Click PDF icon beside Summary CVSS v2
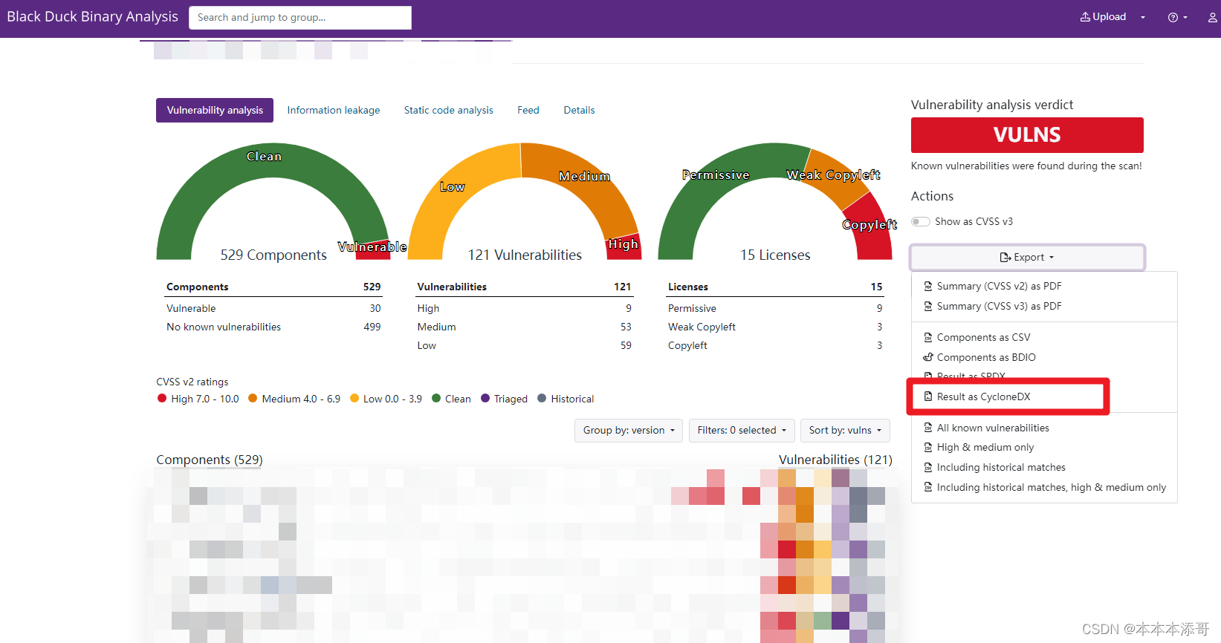1221x643 pixels. coord(928,286)
